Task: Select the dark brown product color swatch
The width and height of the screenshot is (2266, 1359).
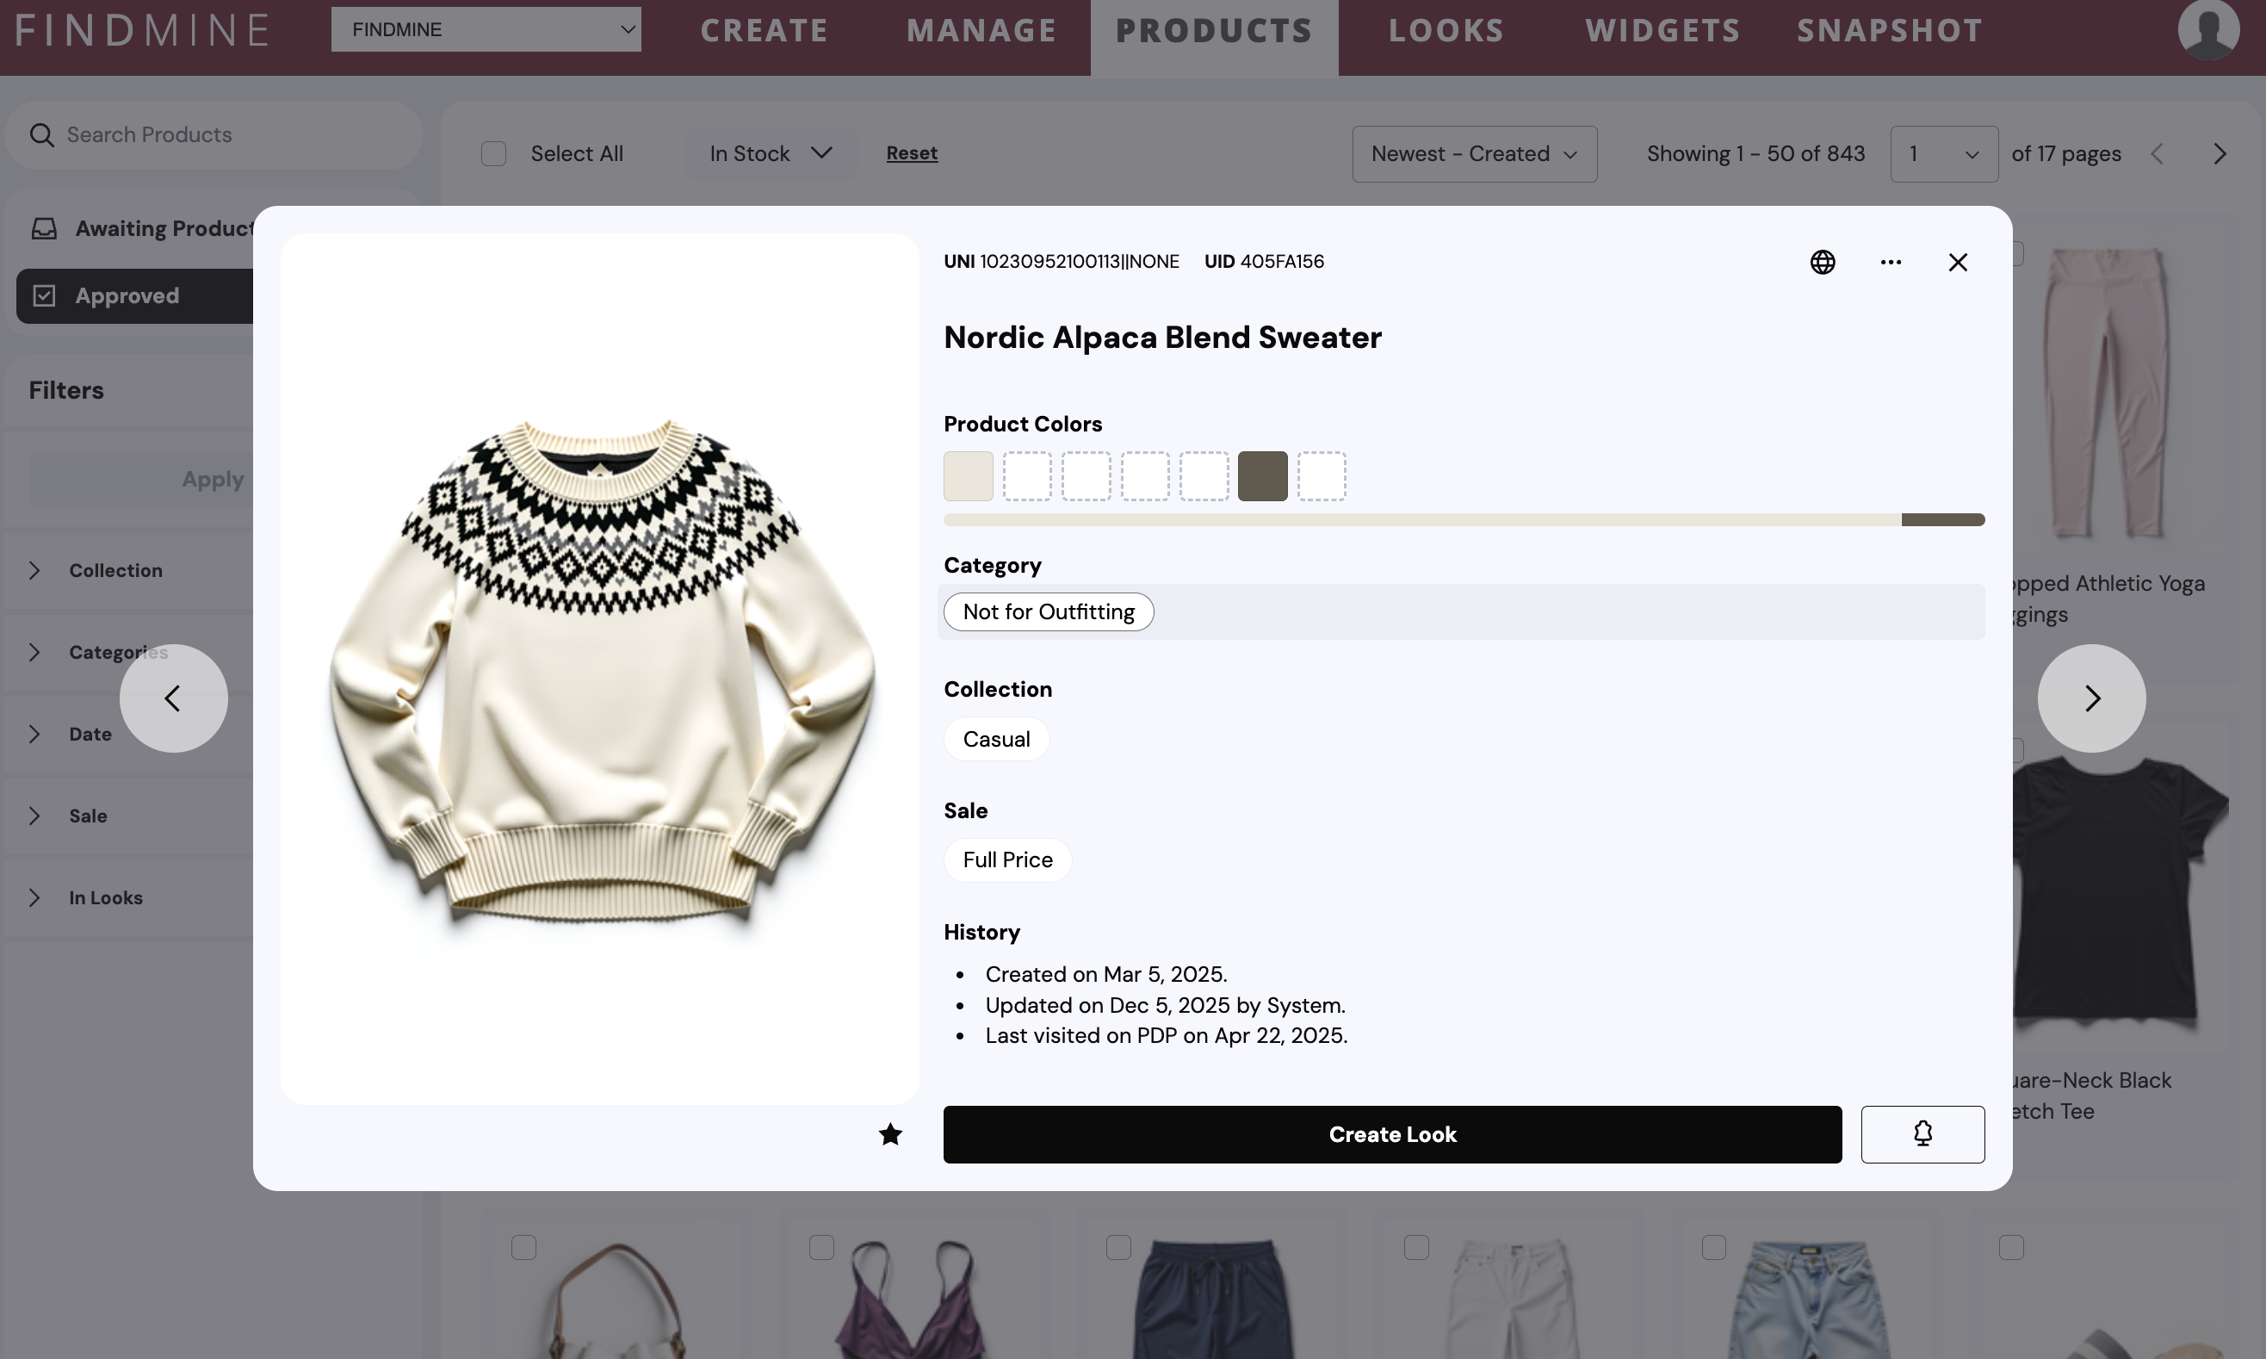Action: tap(1262, 475)
